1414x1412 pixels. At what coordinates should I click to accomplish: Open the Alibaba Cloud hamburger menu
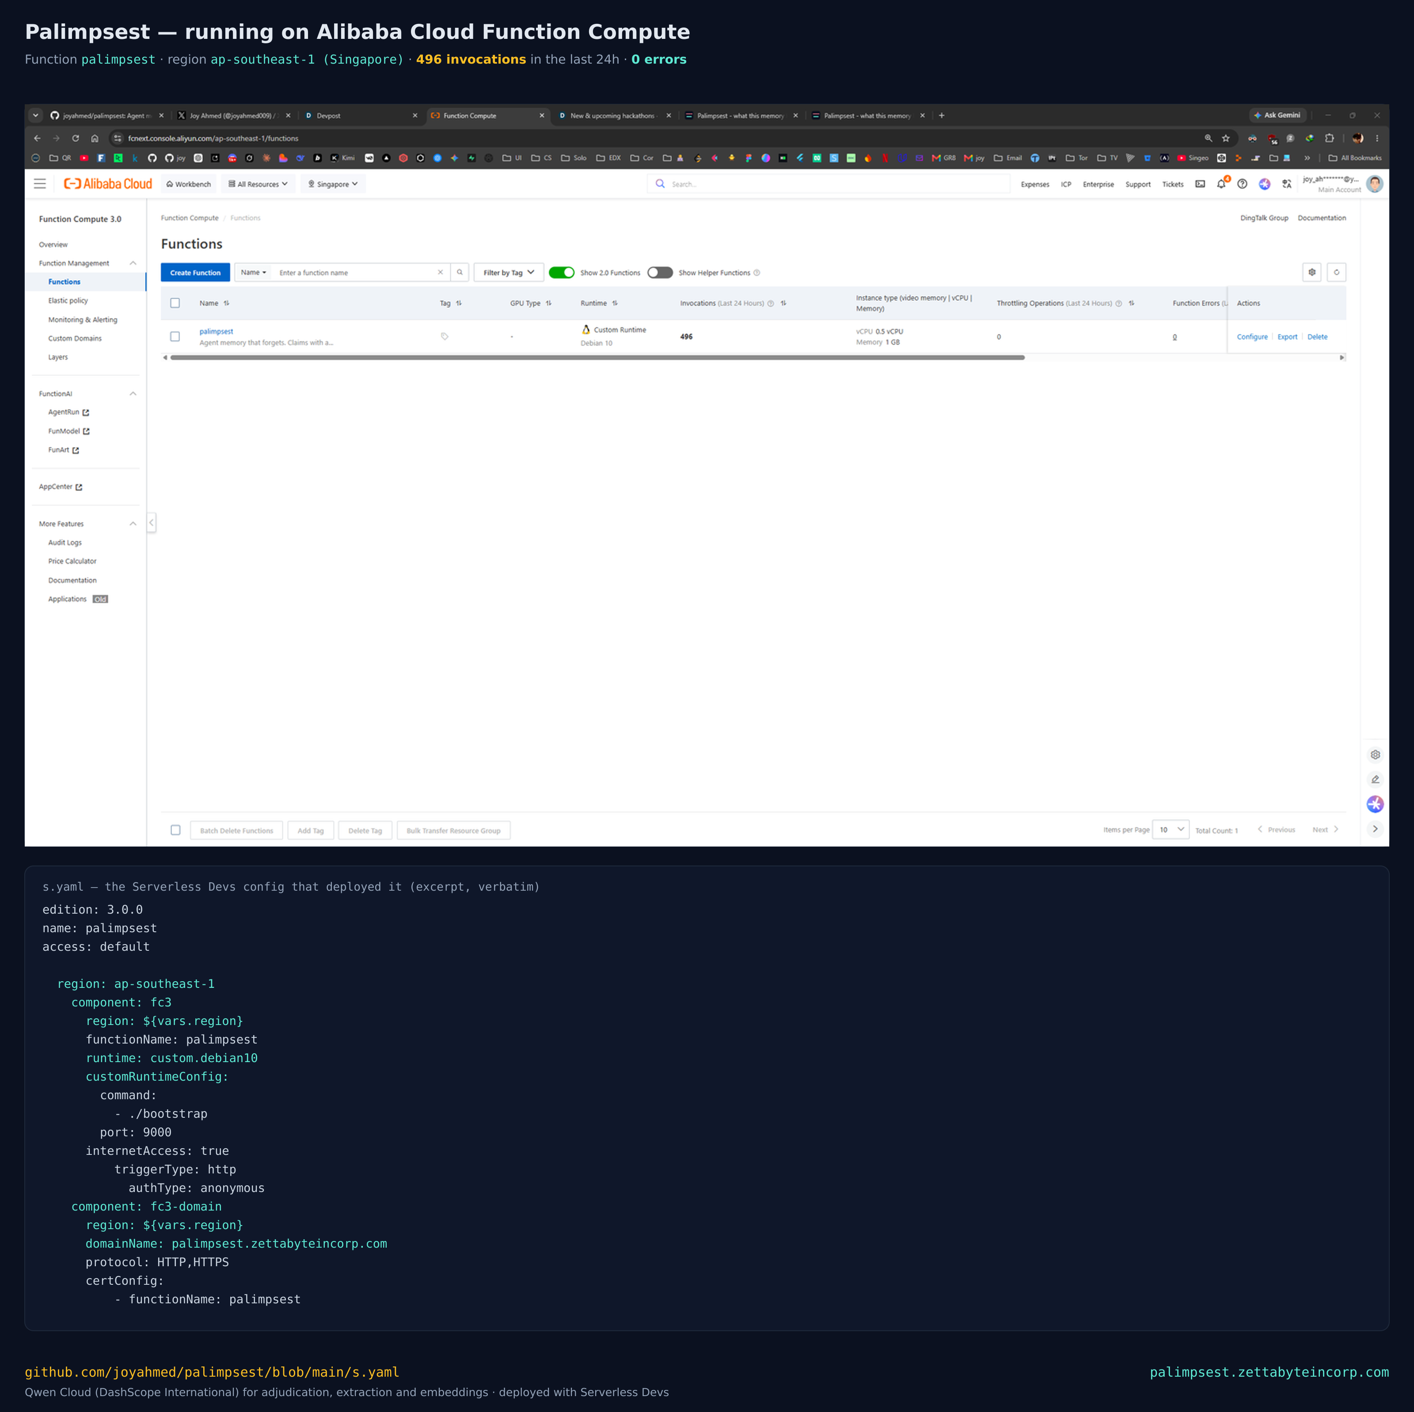[x=39, y=184]
